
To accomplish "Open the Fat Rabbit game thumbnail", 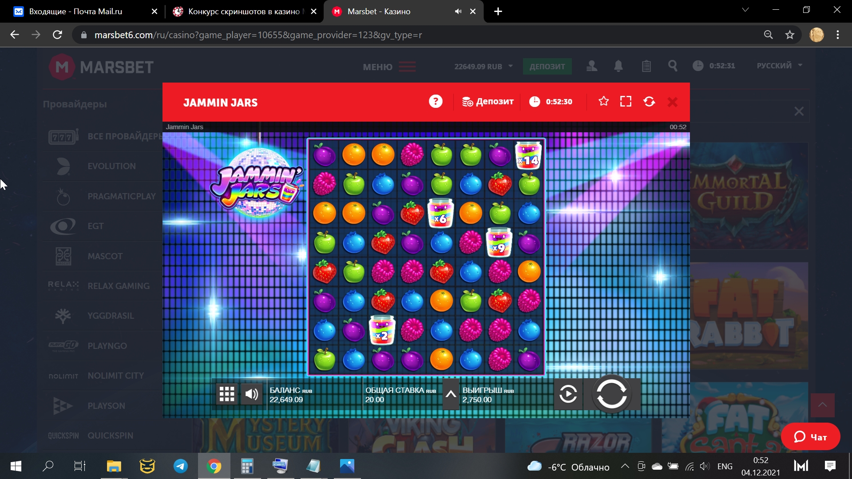I will coord(749,316).
